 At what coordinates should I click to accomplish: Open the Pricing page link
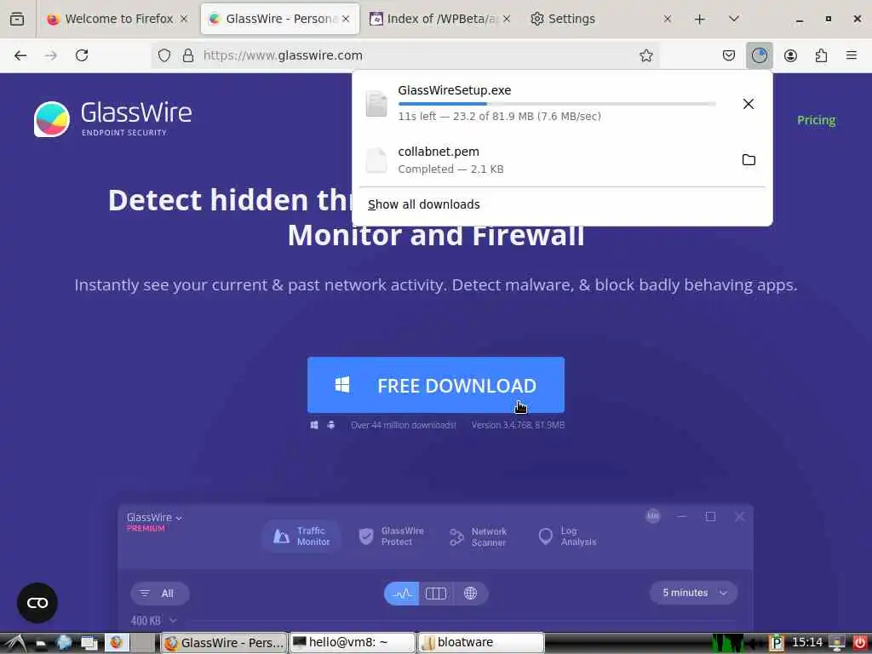816,120
